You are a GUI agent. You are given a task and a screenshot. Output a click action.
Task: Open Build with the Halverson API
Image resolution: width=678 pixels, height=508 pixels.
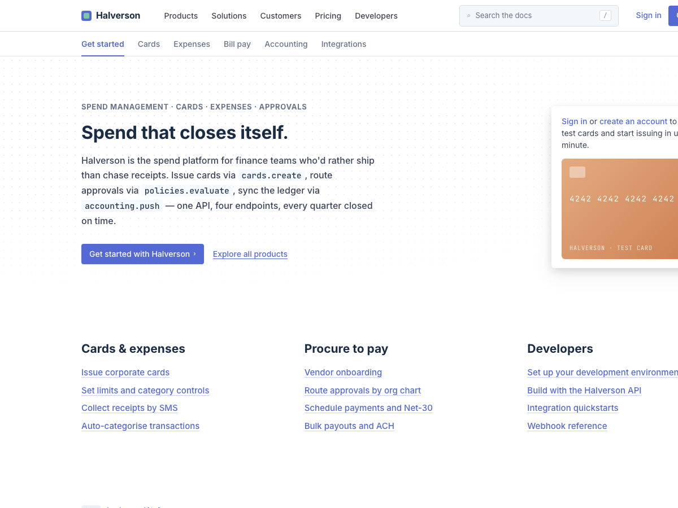pyautogui.click(x=584, y=391)
